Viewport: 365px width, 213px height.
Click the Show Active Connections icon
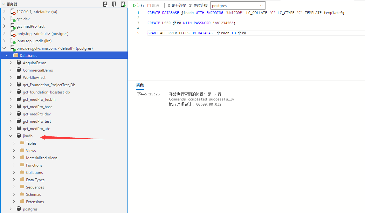123,4
